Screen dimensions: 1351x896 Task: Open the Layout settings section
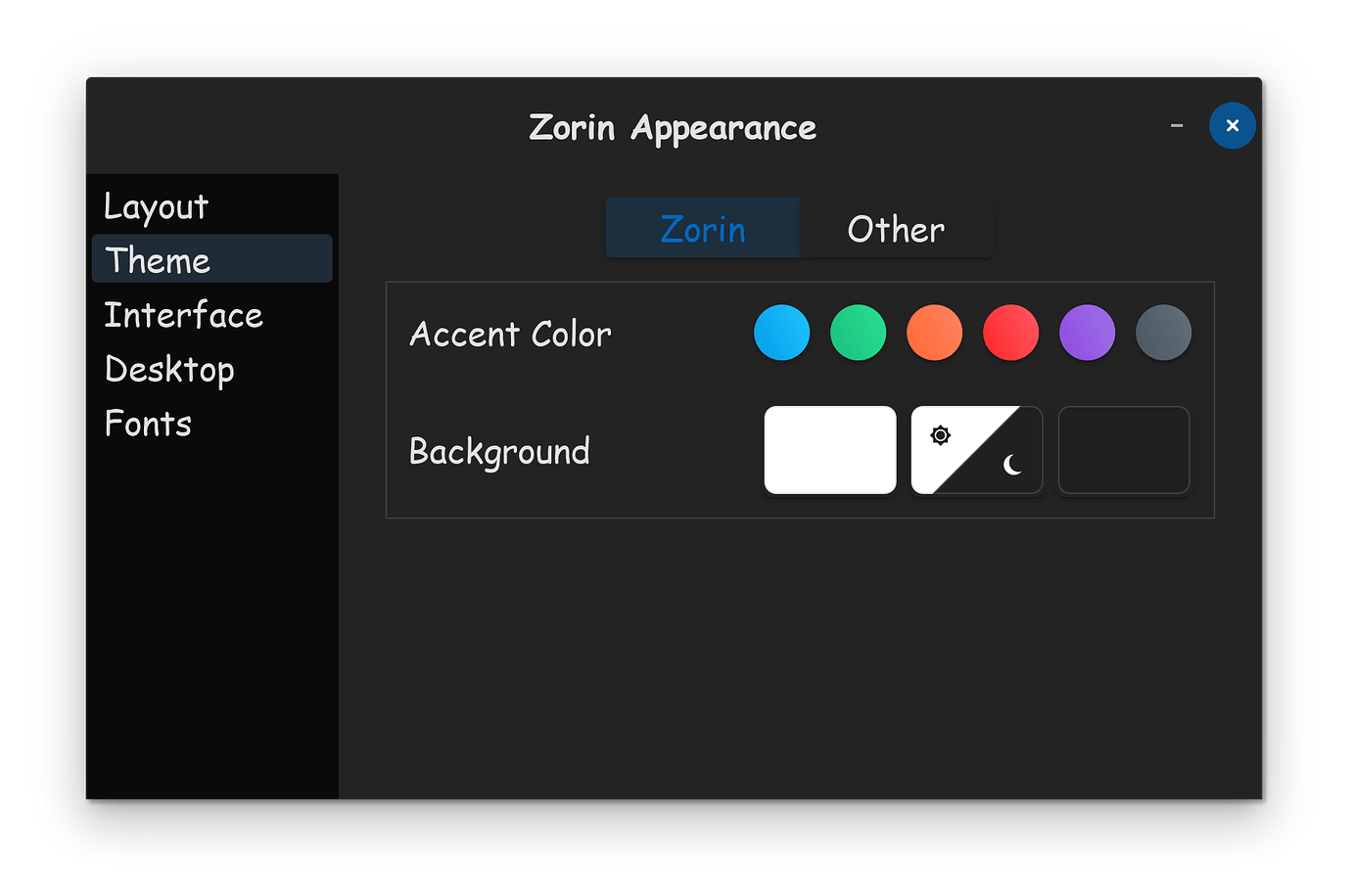coord(156,206)
